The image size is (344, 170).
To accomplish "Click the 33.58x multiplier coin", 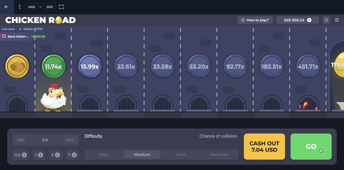I will (x=162, y=66).
